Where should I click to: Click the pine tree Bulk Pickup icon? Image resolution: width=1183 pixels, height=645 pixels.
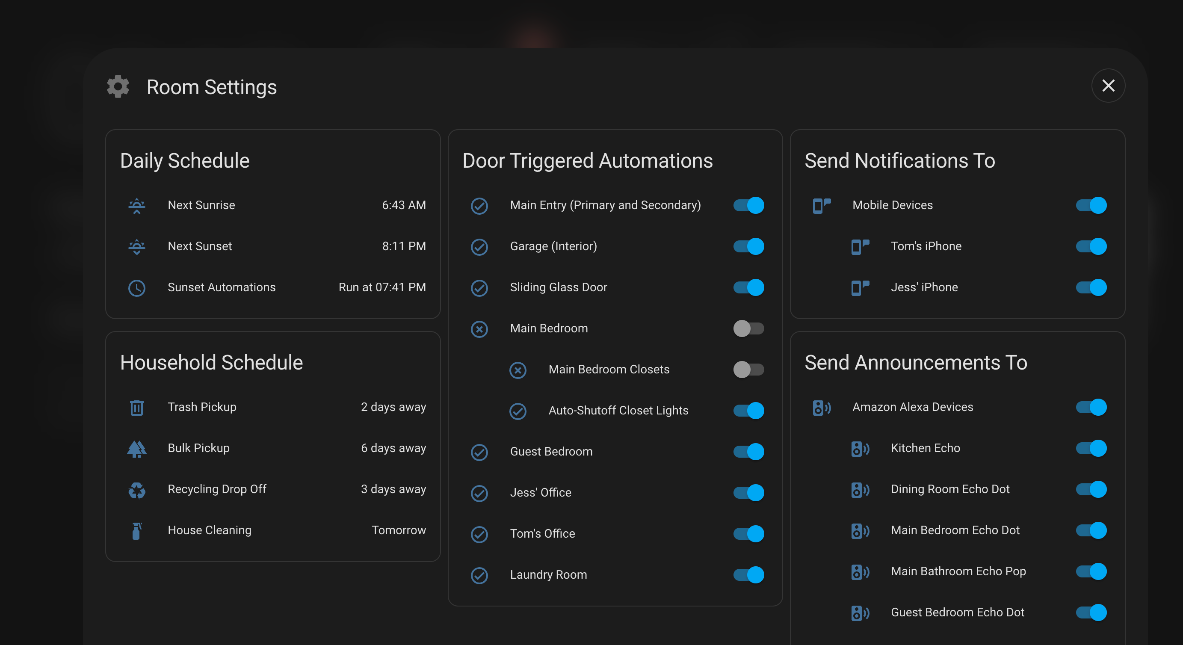pos(136,448)
